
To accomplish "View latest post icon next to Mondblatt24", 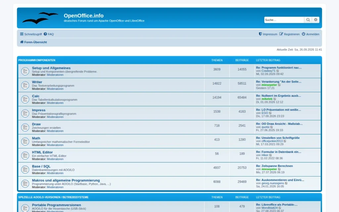I will tap(280, 208).
